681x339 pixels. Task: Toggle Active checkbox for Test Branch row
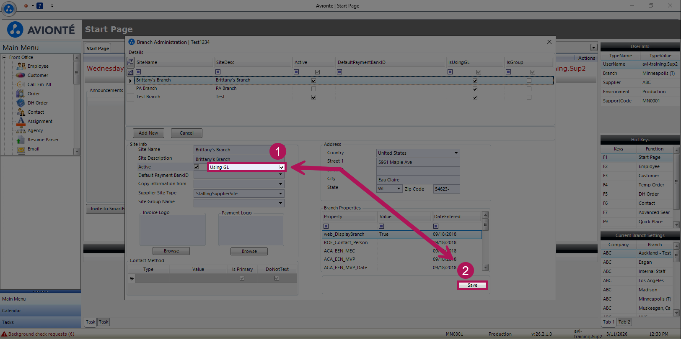click(313, 97)
